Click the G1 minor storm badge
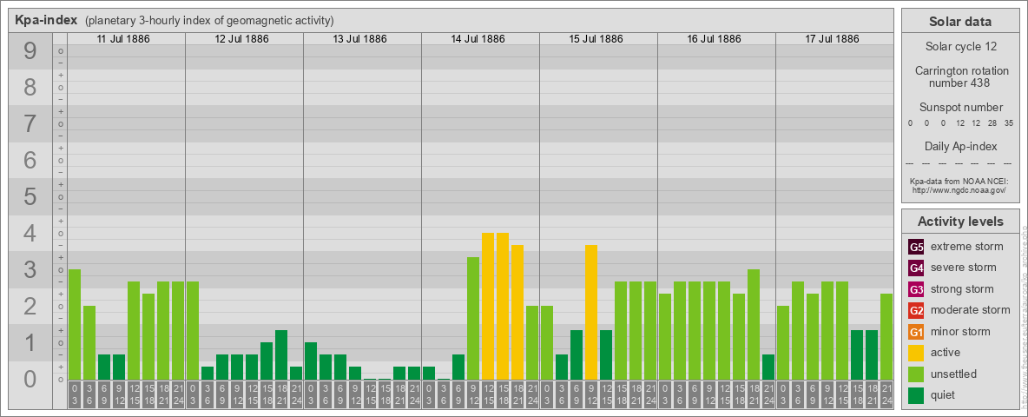Screen dimensions: 1028x417 916,332
